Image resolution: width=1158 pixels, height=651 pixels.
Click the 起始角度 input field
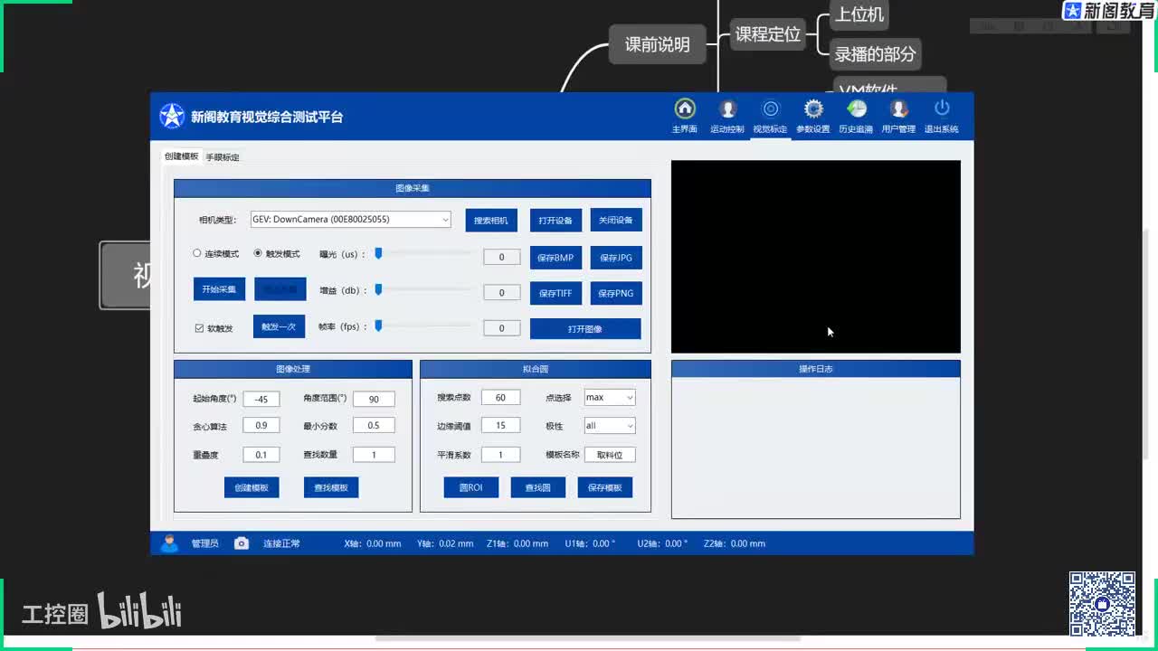[261, 399]
